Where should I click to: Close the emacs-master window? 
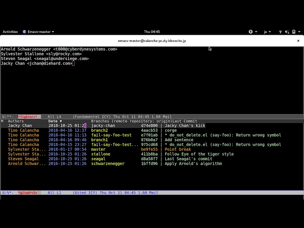tap(298, 41)
